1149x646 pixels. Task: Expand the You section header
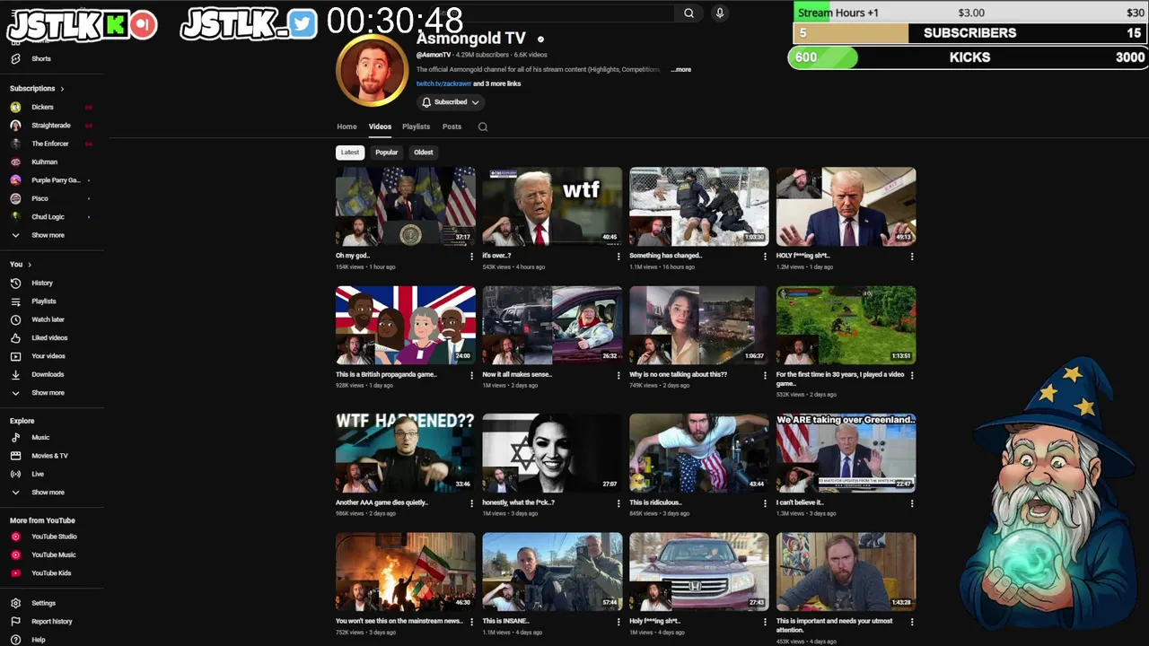tap(21, 265)
